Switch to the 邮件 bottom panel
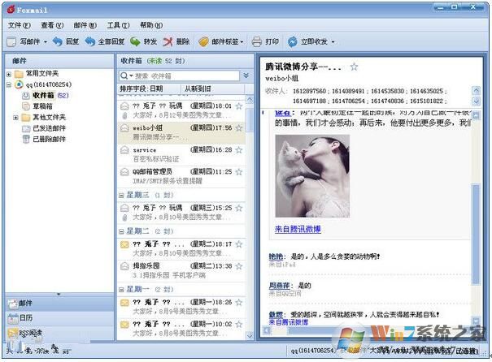492x362 pixels. click(x=59, y=303)
